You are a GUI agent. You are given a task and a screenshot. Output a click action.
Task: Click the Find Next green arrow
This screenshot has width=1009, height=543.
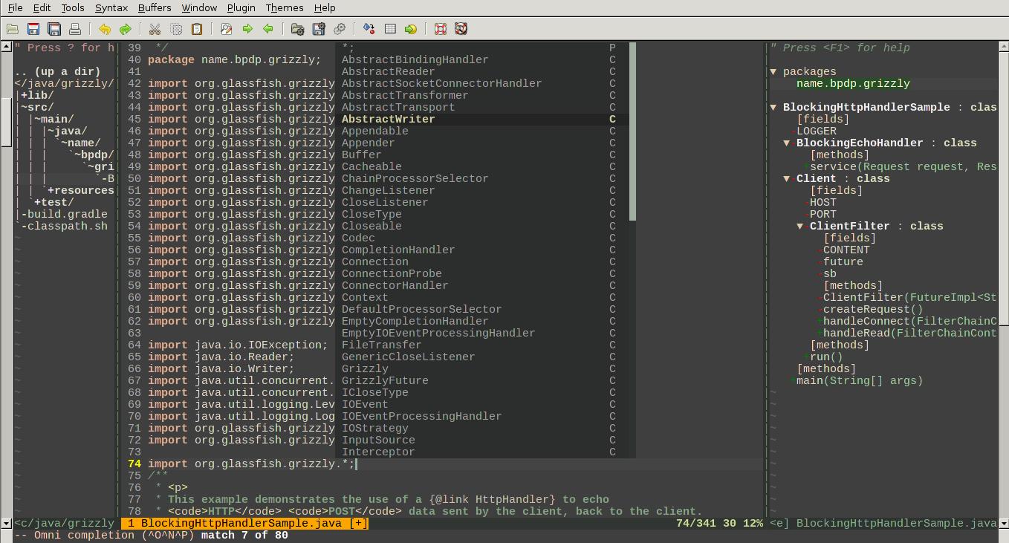coord(247,29)
